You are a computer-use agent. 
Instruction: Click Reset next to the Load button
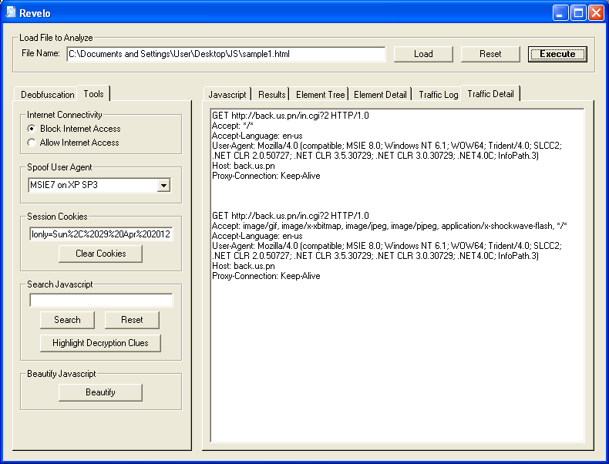pyautogui.click(x=490, y=54)
